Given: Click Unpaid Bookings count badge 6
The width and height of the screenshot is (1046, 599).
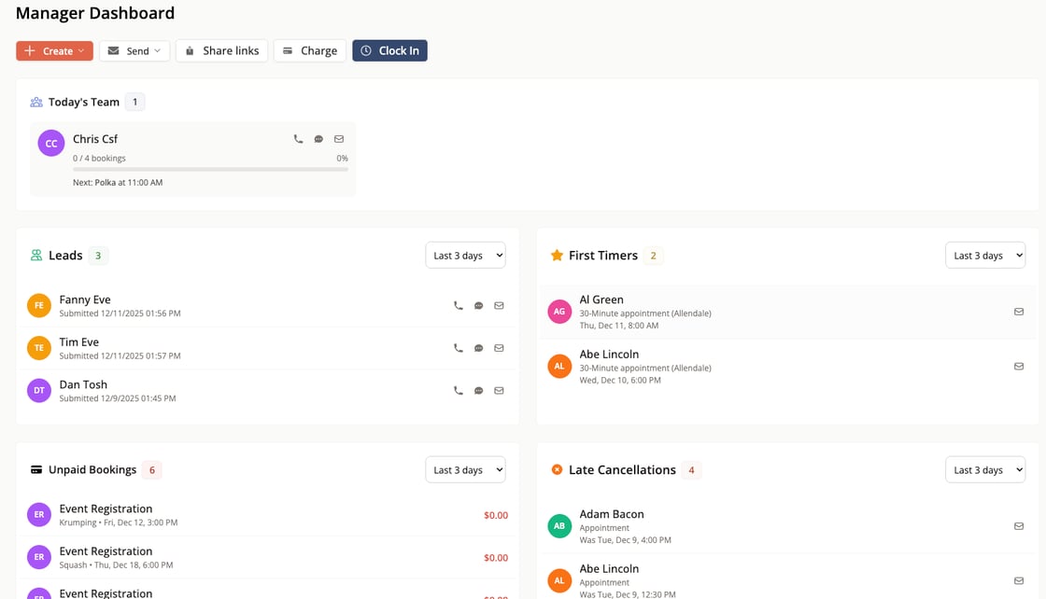Looking at the screenshot, I should click(152, 469).
